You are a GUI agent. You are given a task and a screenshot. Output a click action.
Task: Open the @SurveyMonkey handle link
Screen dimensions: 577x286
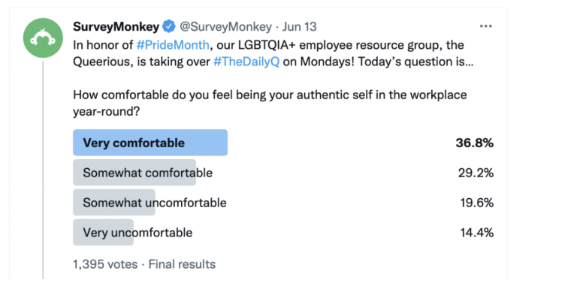225,27
